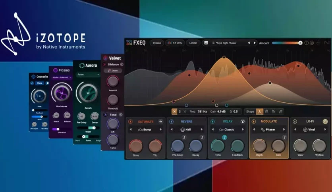The height and width of the screenshot is (192, 332).
Task: Go to next FXEQ preset arrow
Action: [x=255, y=43]
